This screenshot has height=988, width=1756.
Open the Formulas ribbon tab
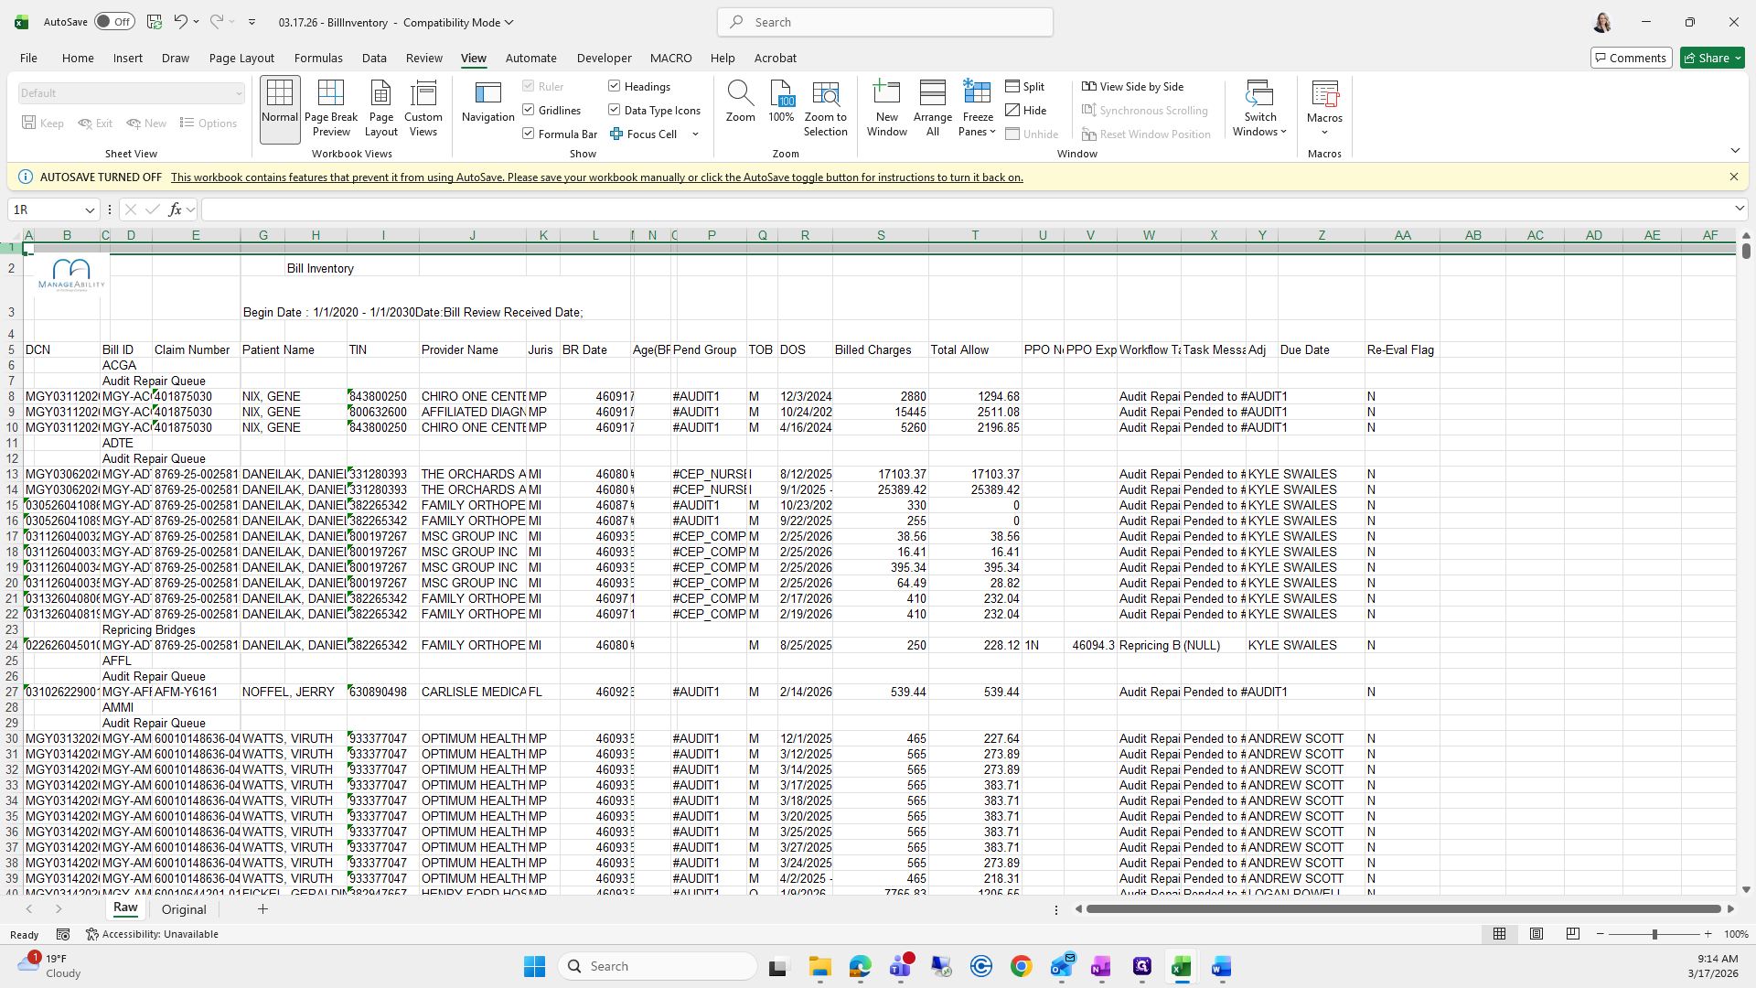(x=318, y=58)
